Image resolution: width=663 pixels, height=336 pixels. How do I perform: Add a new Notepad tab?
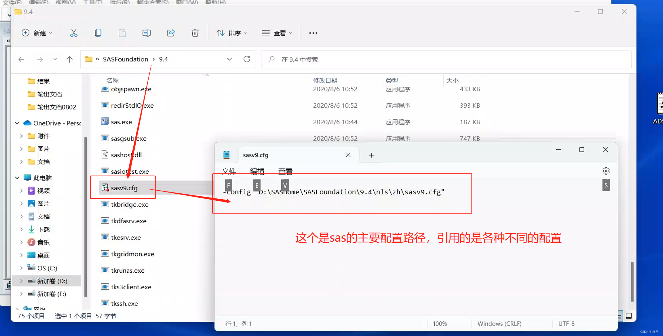[x=371, y=155]
